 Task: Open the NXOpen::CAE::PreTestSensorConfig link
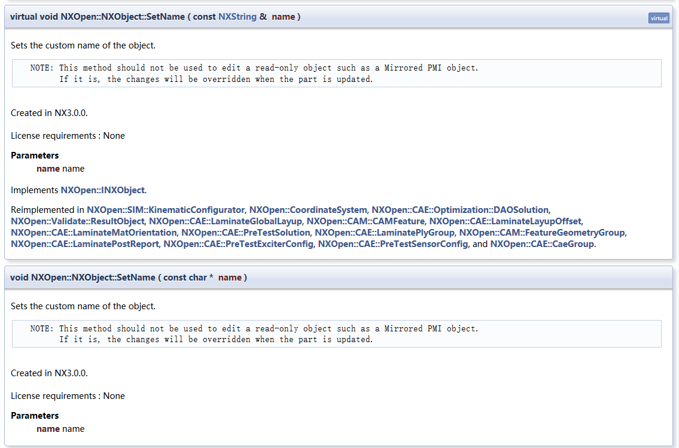[x=393, y=243]
